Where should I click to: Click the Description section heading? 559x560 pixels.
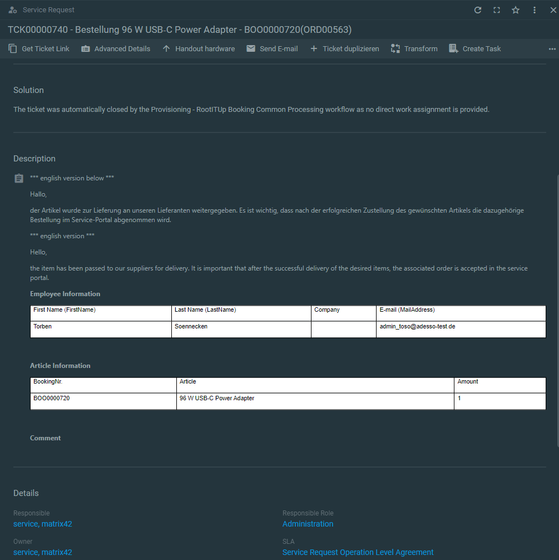[34, 159]
